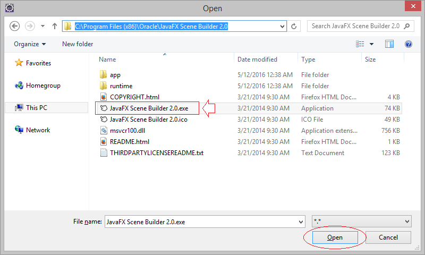
Task: Click the Favorites star icon
Action: pos(19,63)
